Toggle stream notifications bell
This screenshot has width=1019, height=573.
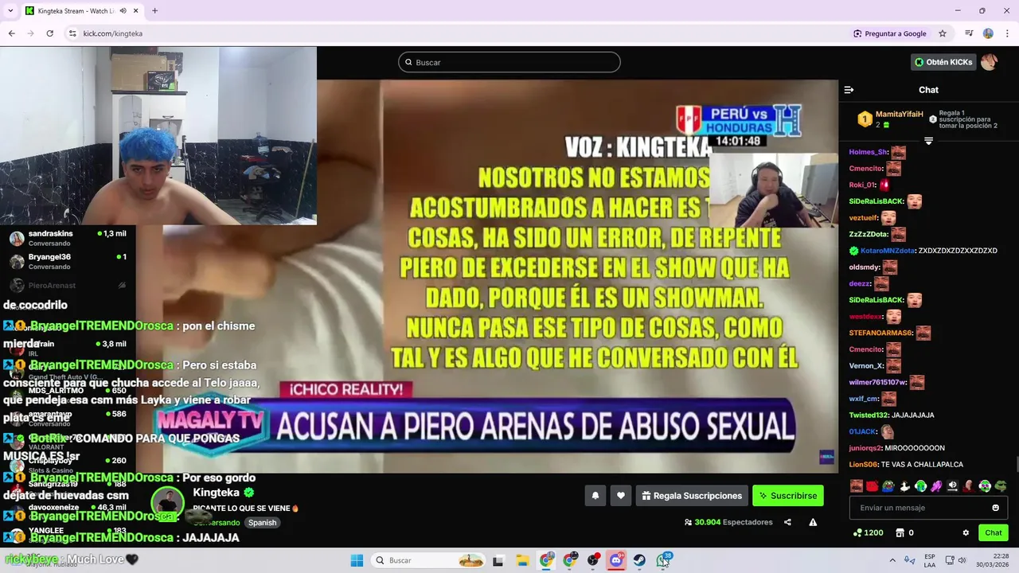pos(595,496)
